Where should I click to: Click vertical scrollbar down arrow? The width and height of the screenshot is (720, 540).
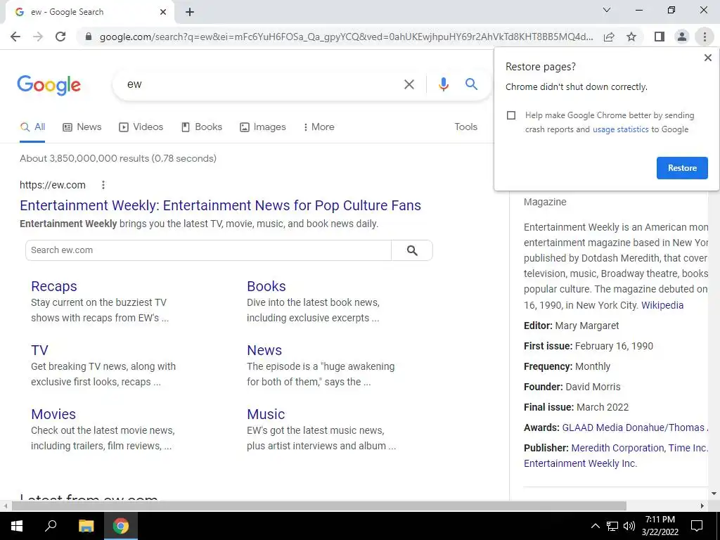(x=714, y=494)
